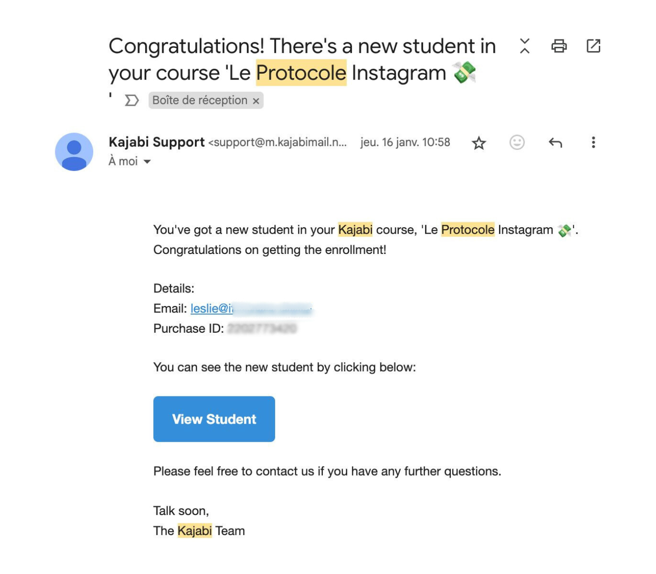The image size is (656, 574).
Task: Reply to the Kajabi Support email
Action: (555, 142)
